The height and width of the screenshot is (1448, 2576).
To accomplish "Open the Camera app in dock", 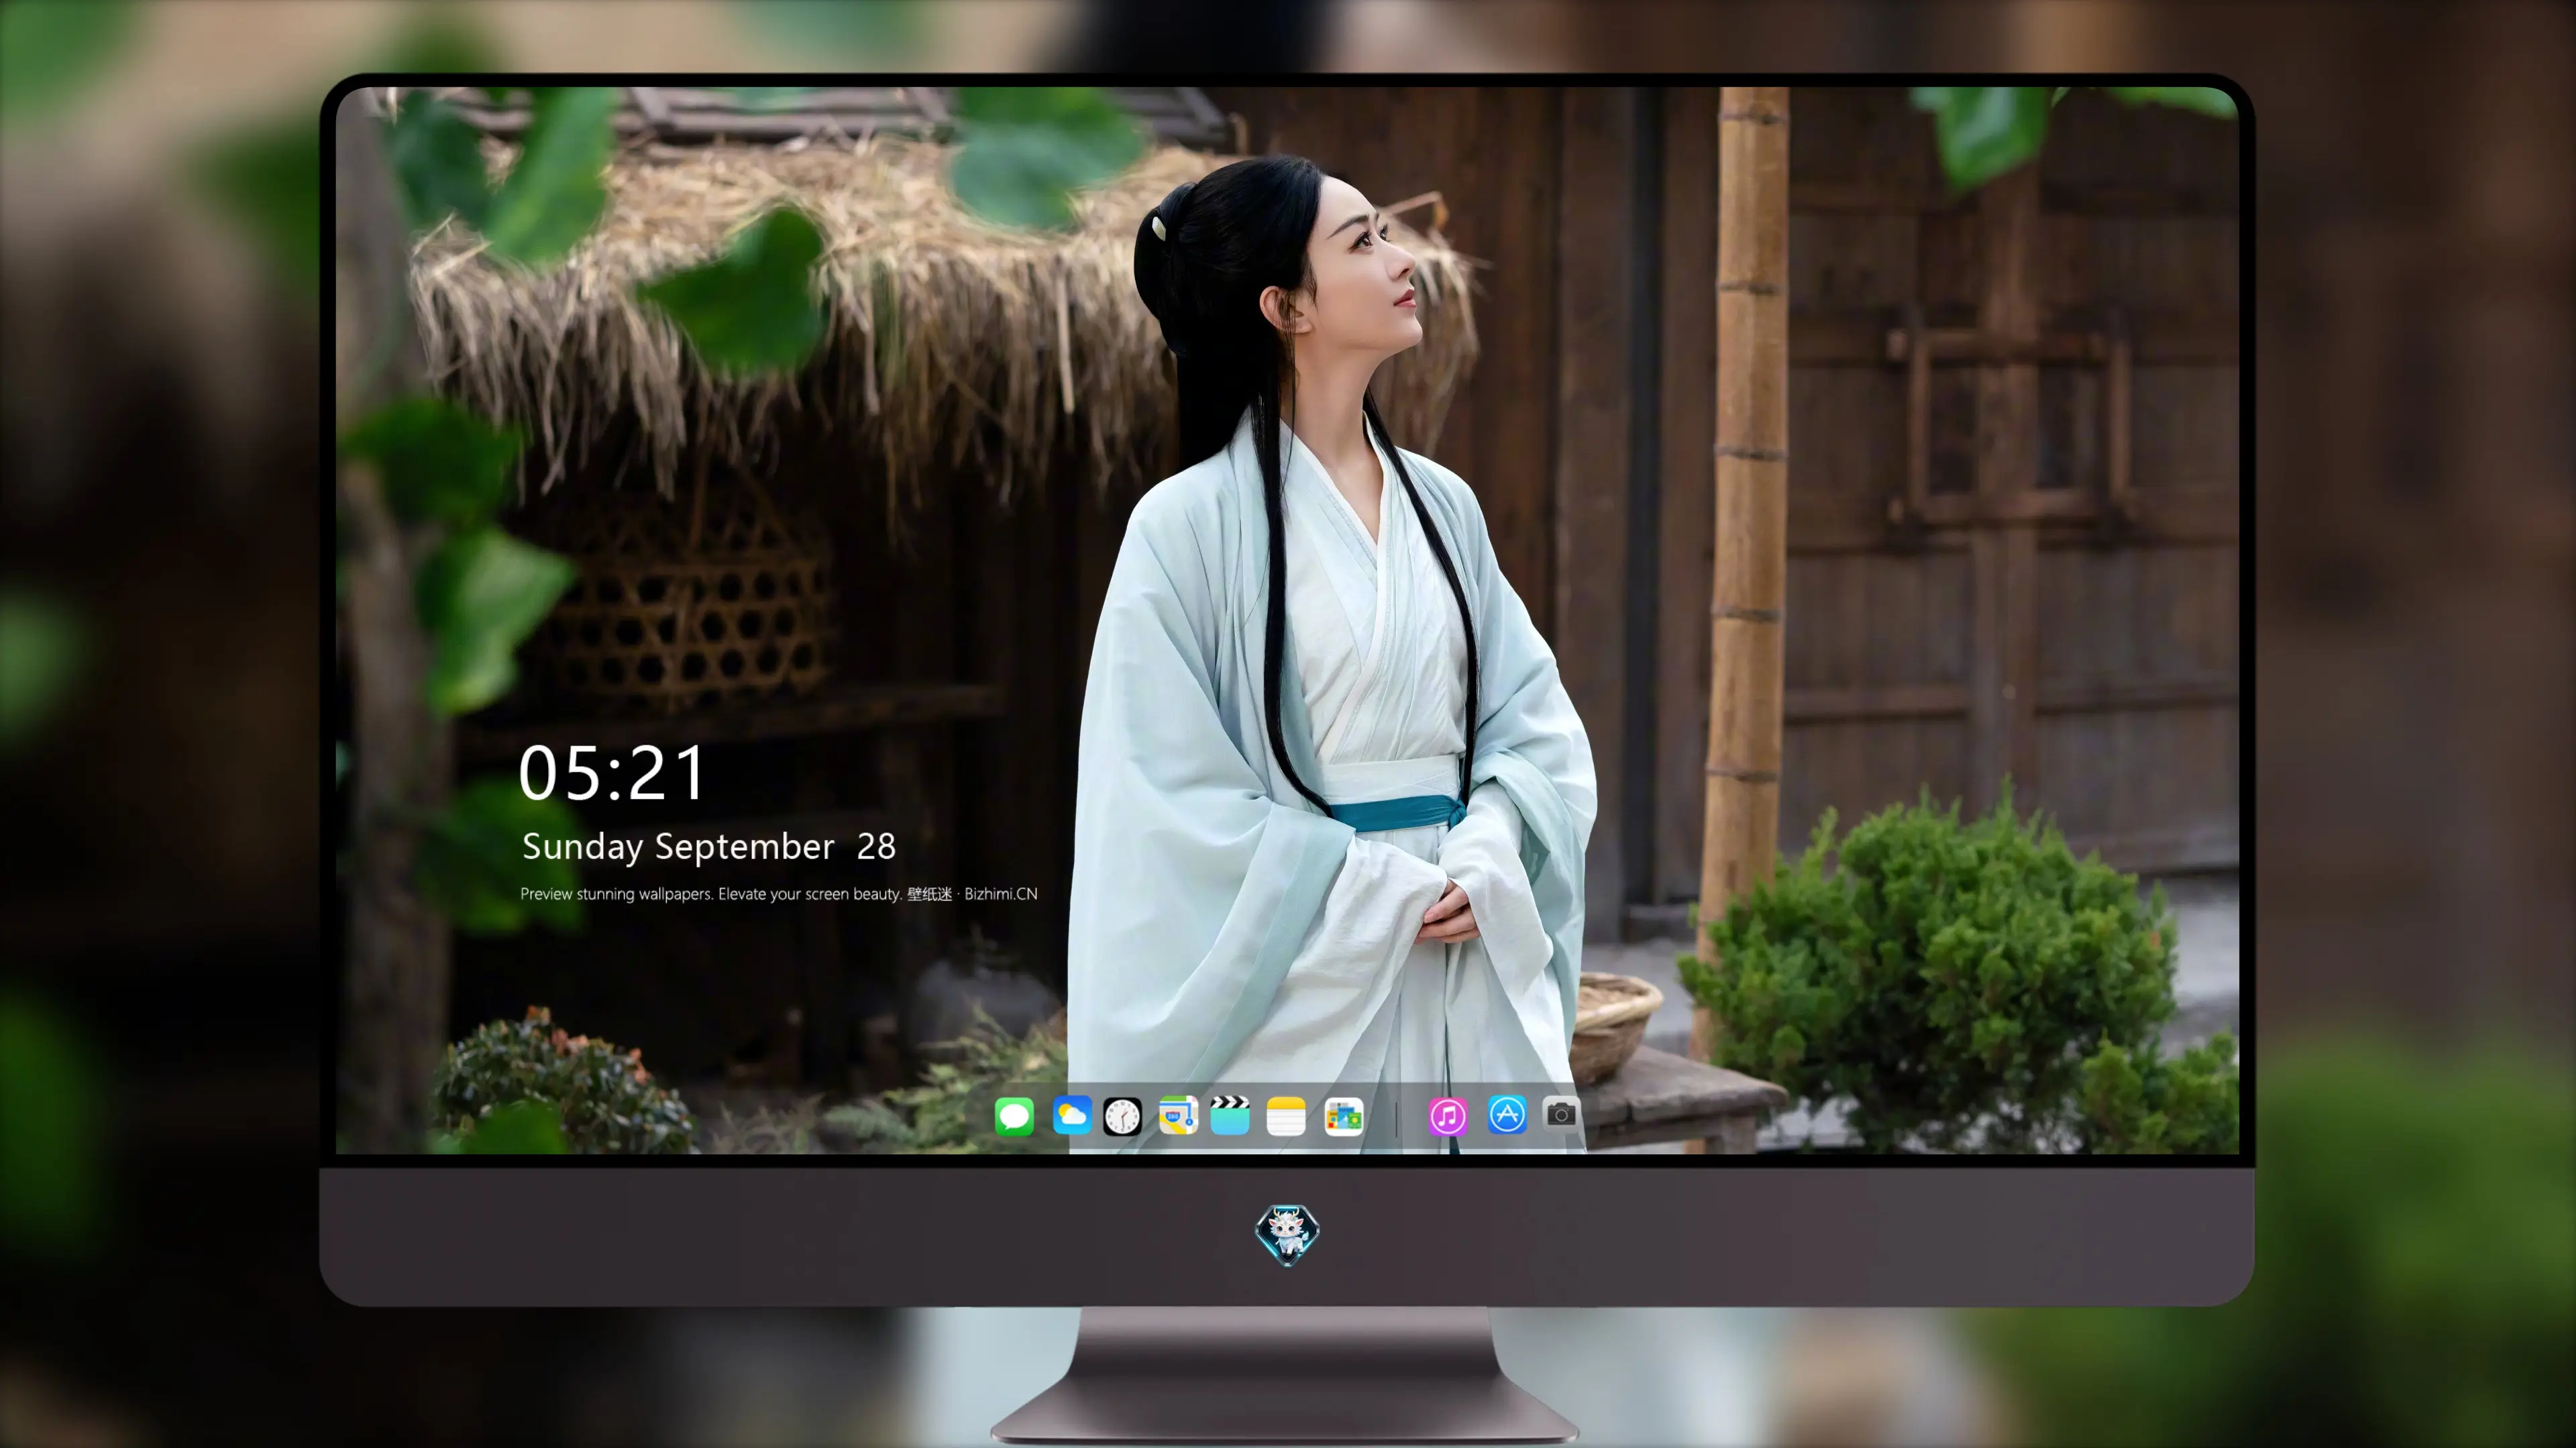I will click(x=1561, y=1113).
